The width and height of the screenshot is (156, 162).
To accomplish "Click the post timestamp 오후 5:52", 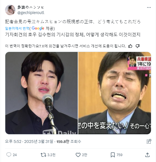I will (13, 142).
